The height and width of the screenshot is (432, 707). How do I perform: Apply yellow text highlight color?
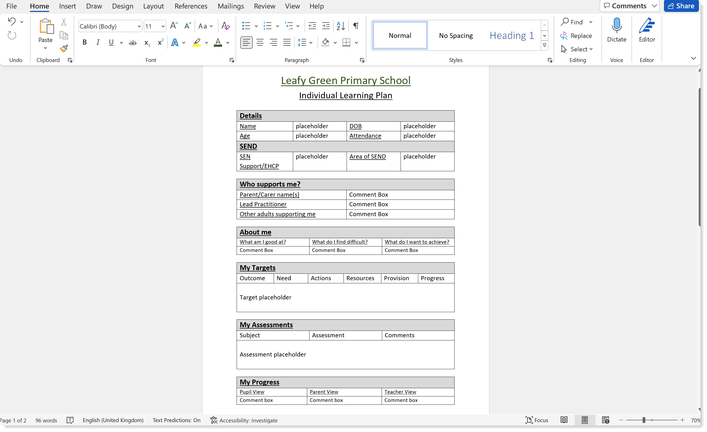click(197, 43)
